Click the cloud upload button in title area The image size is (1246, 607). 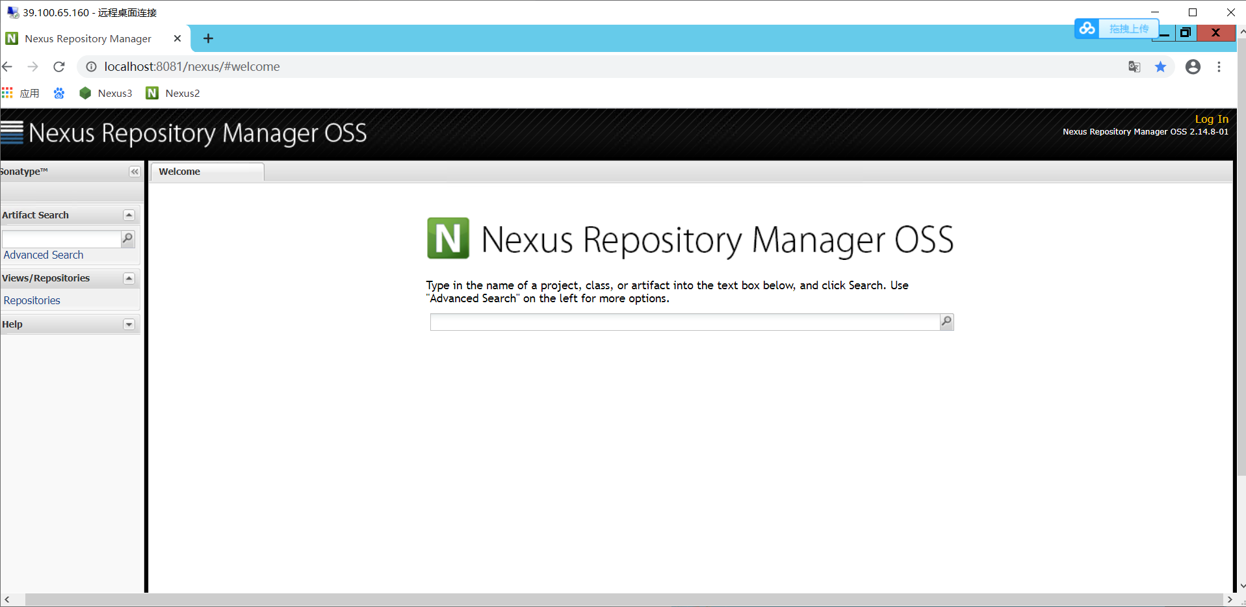click(x=1116, y=29)
